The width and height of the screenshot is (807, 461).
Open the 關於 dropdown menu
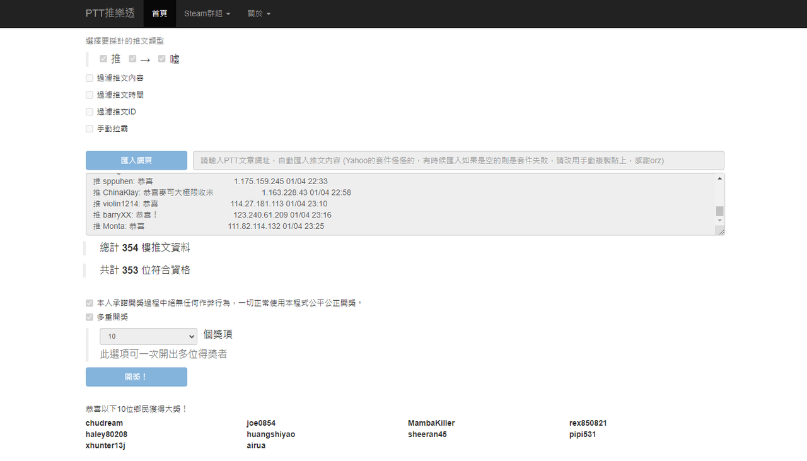pos(258,13)
